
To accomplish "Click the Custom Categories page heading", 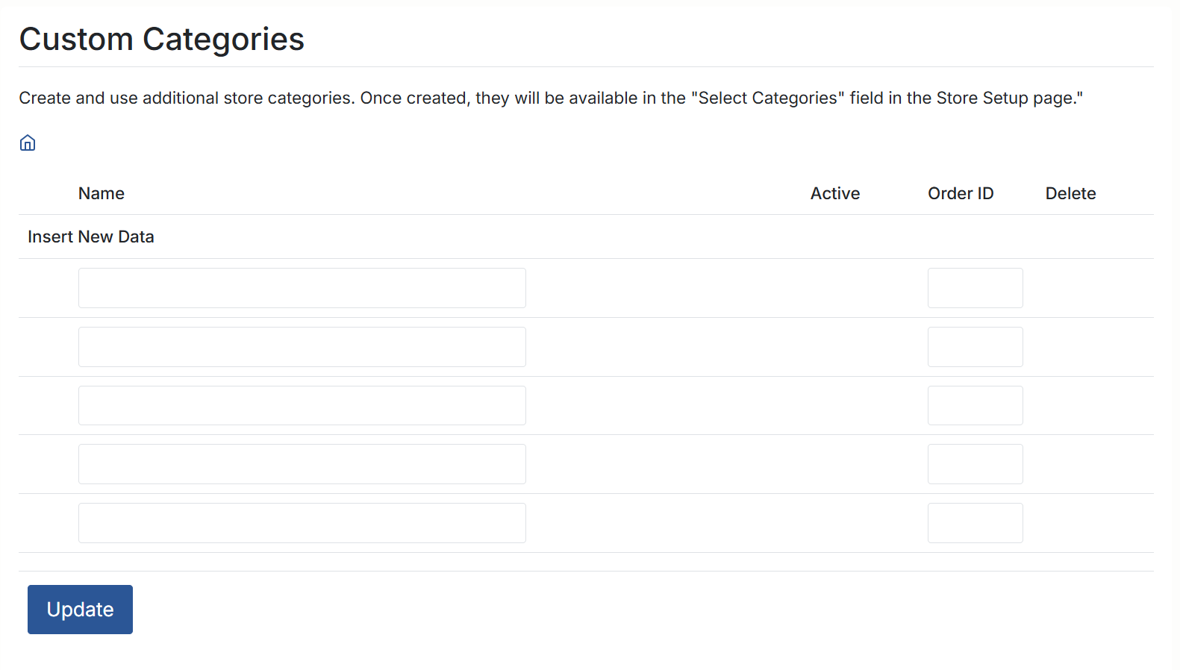I will 162,40.
